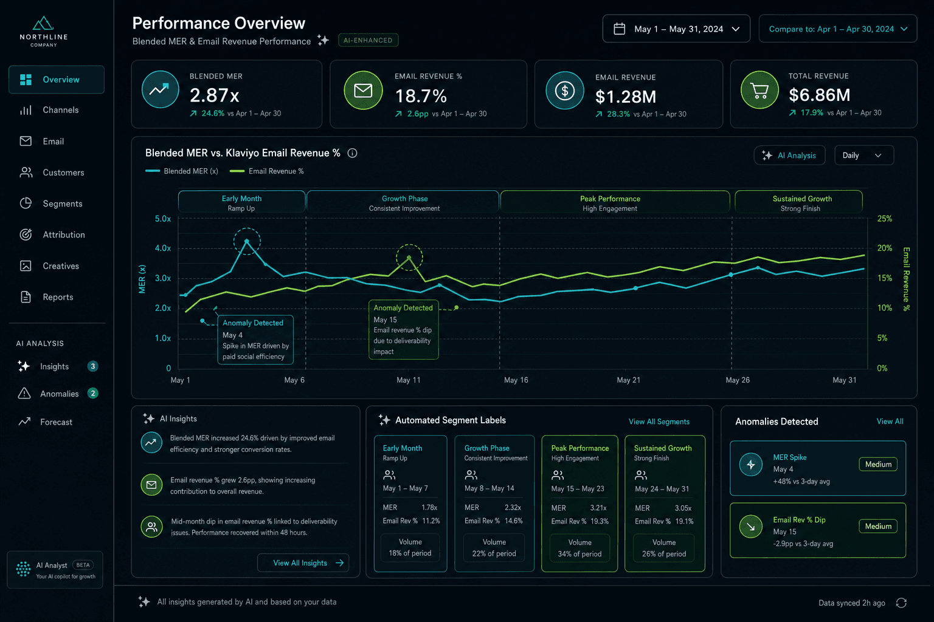Open the Growth Phase segment card
This screenshot has height=622, width=934.
[x=494, y=504]
